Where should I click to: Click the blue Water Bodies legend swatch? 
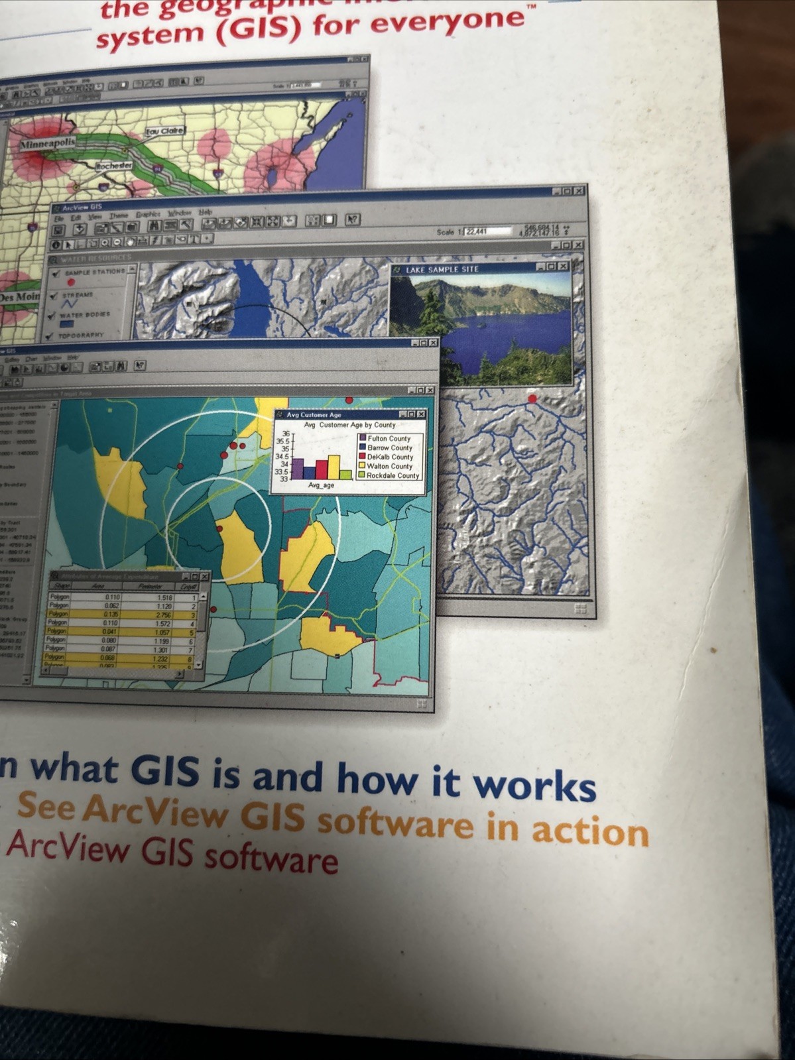pyautogui.click(x=67, y=325)
